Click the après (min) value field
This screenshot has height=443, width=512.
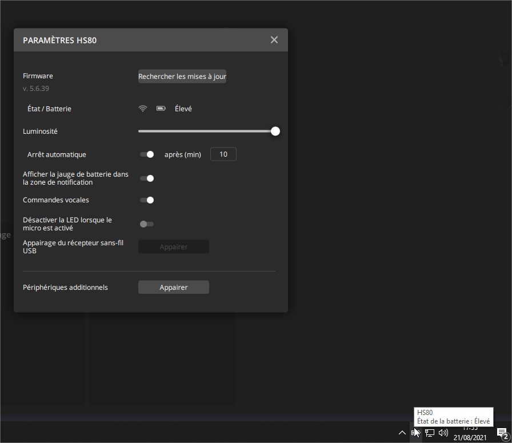point(223,154)
